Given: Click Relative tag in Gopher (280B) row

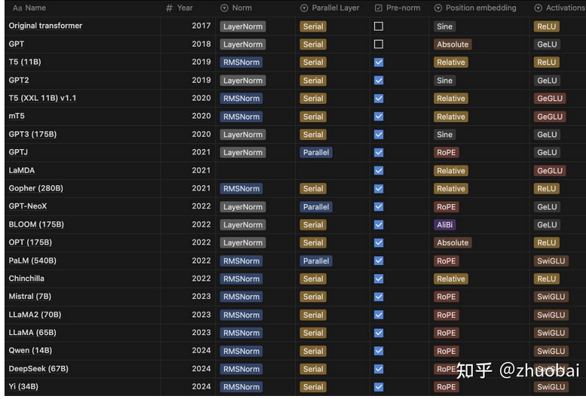Looking at the screenshot, I should (450, 189).
